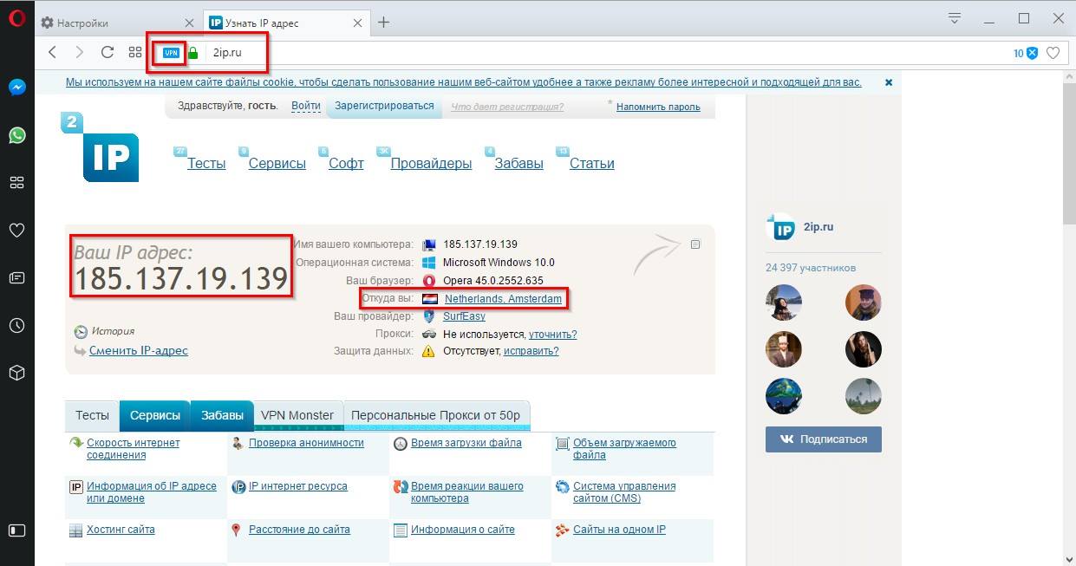Open History clock in the sidebar
Image resolution: width=1076 pixels, height=566 pixels.
(16, 326)
